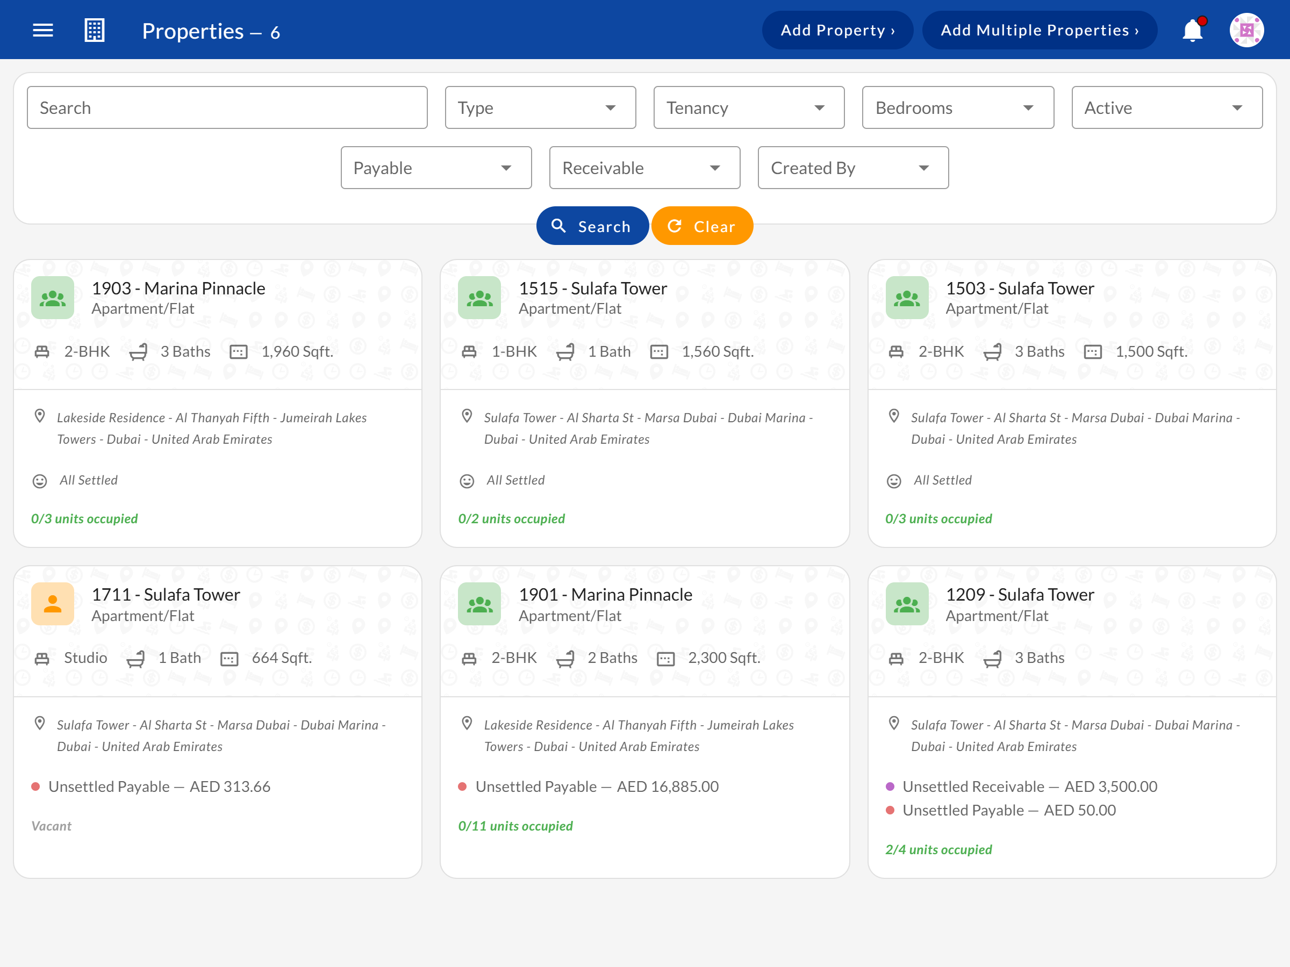Click the bed icon beside 1-BHK

[x=469, y=351]
